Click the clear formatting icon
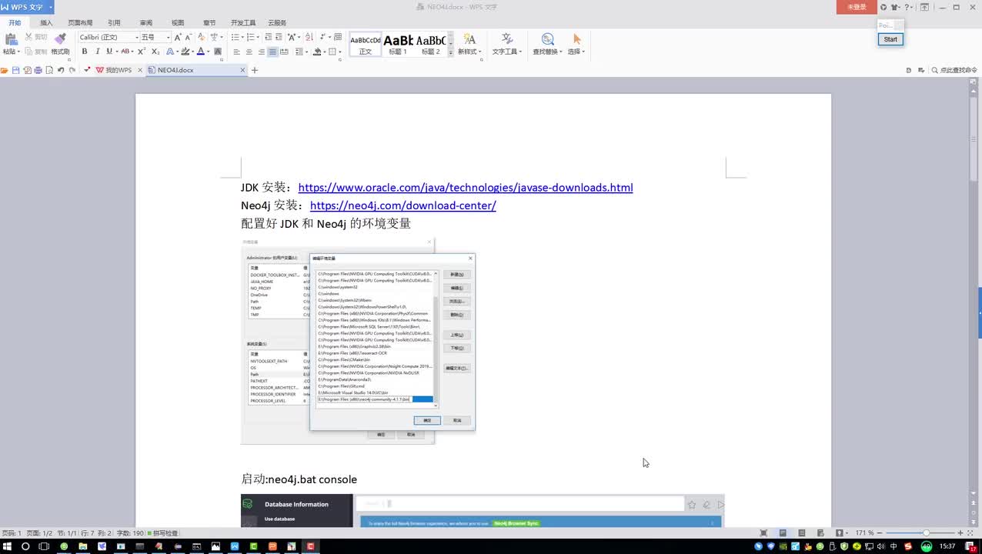This screenshot has height=554, width=982. (x=202, y=37)
